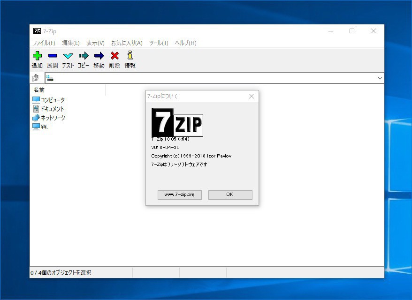Click the Move (移動) blue arrow icon
Viewport: 412px width, 300px height.
click(99, 56)
